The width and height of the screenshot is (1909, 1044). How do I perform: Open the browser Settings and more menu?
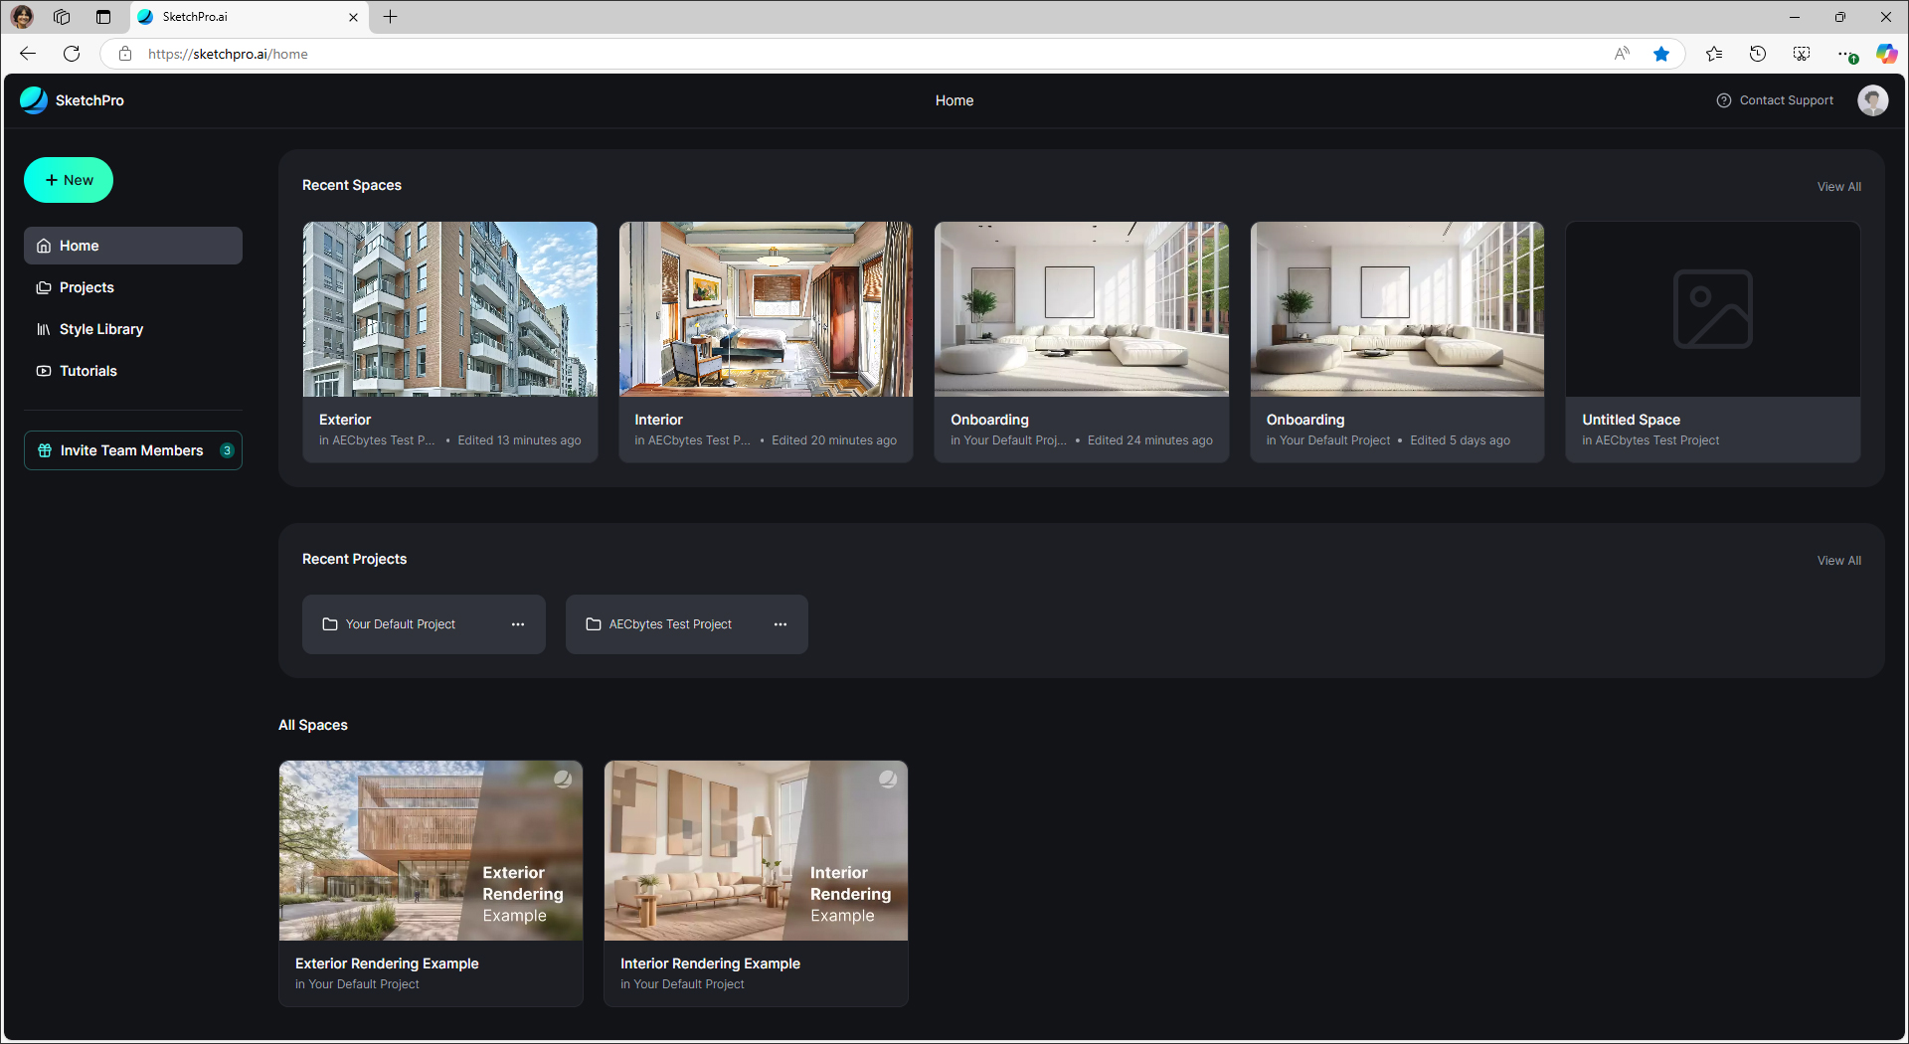[x=1845, y=54]
